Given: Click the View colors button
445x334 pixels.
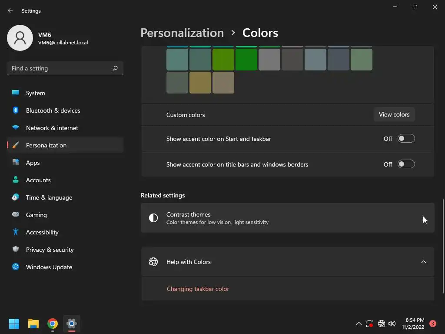Looking at the screenshot, I should coord(394,115).
